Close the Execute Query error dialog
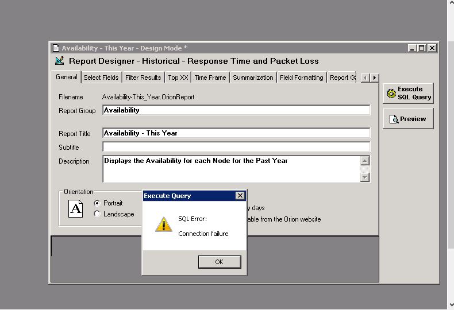This screenshot has height=310, width=454. point(240,196)
